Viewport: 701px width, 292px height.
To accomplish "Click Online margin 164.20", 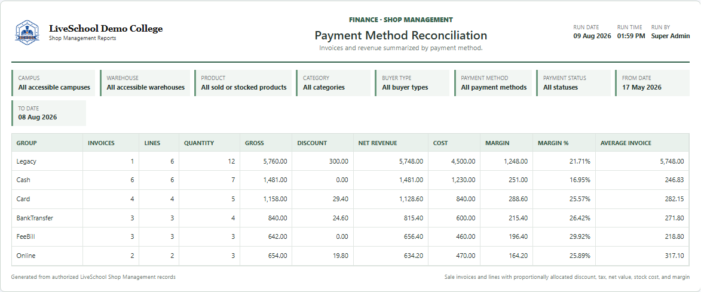I will pos(518,256).
